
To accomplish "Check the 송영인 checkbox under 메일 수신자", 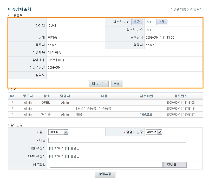I will pos(67,148).
